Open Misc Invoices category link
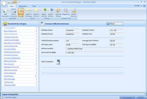The height and width of the screenshot is (99, 147). pyautogui.click(x=9, y=64)
